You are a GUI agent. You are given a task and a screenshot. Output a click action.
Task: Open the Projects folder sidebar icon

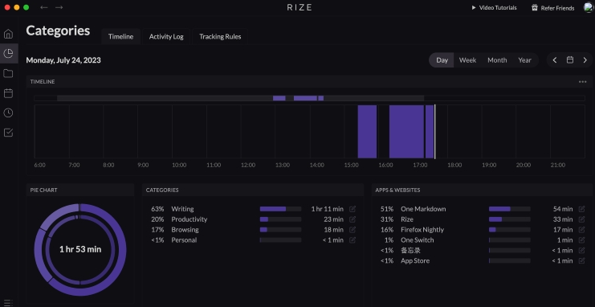pos(8,73)
